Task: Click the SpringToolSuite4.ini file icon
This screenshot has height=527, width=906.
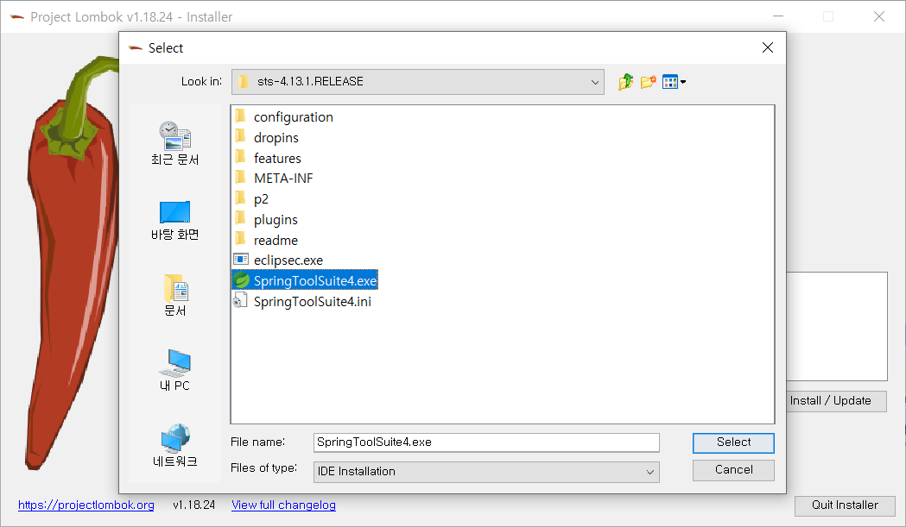Action: tap(240, 301)
